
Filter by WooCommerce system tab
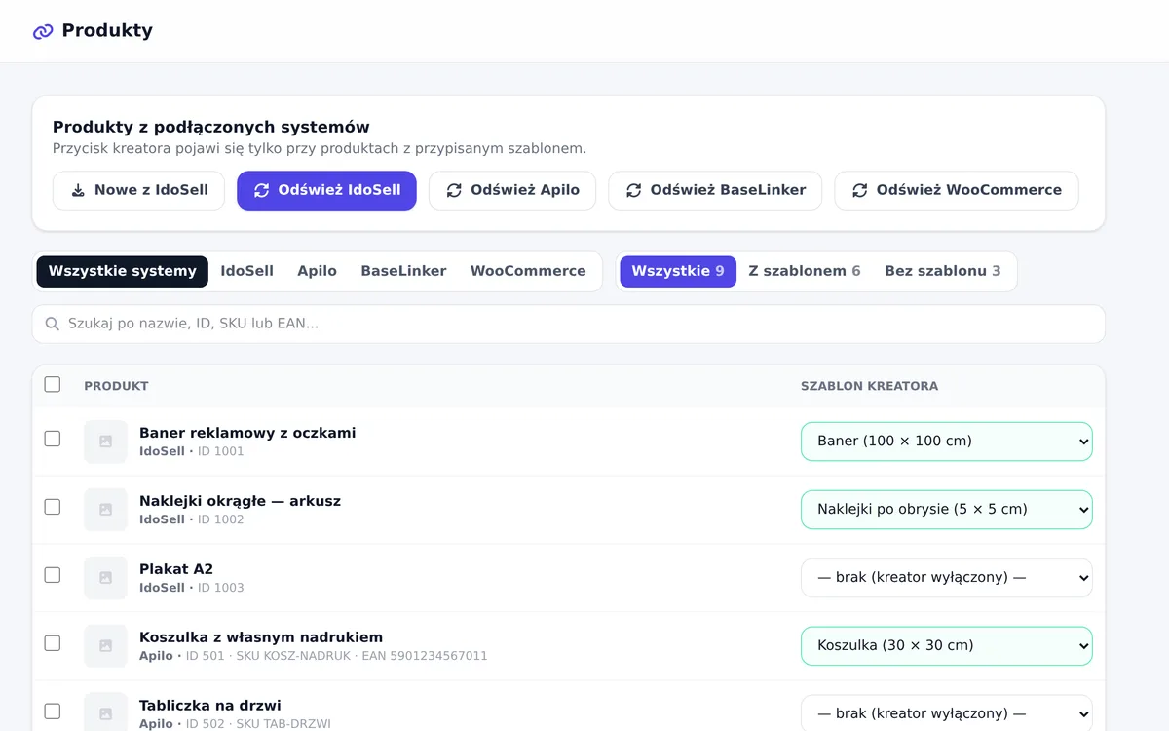[x=528, y=272]
